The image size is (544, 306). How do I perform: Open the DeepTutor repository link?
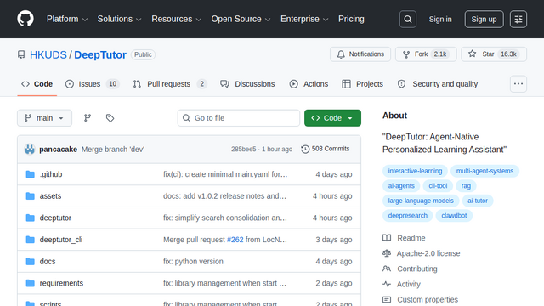(x=100, y=54)
